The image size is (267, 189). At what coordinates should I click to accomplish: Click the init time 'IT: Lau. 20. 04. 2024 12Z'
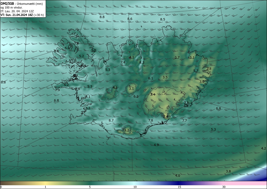17,11
